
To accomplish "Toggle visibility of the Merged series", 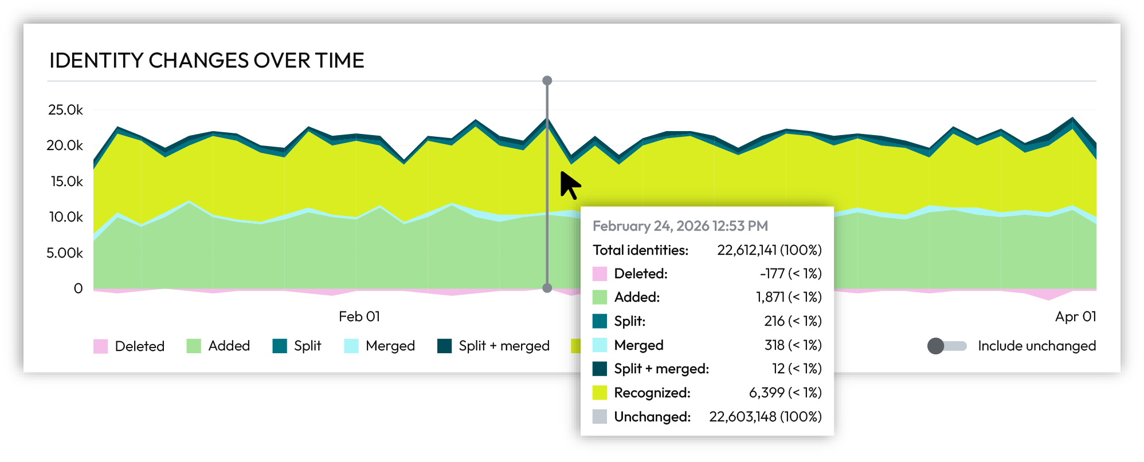I will [387, 346].
